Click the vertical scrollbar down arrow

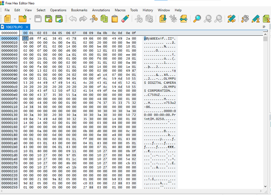tap(265, 186)
